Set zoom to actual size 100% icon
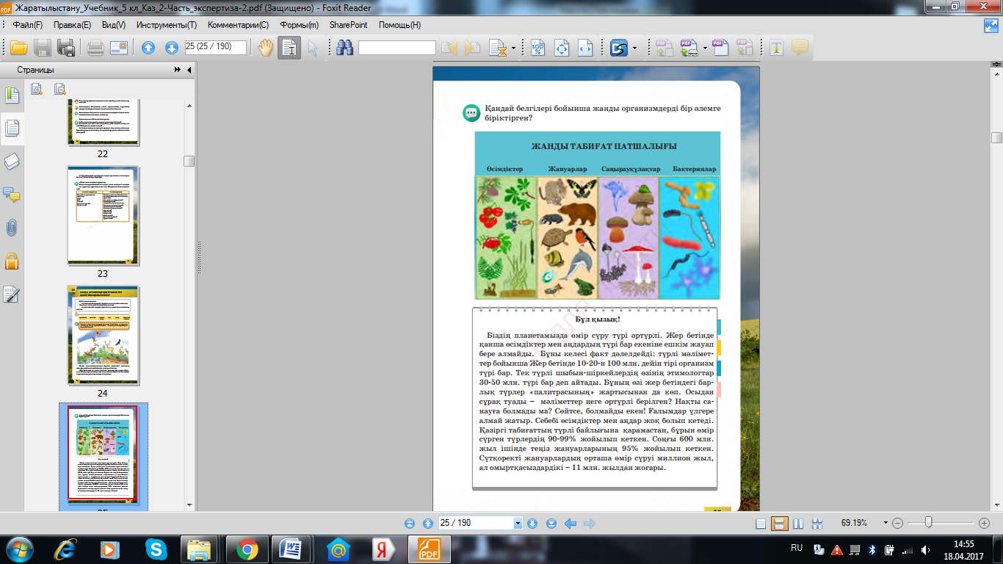 tap(538, 48)
